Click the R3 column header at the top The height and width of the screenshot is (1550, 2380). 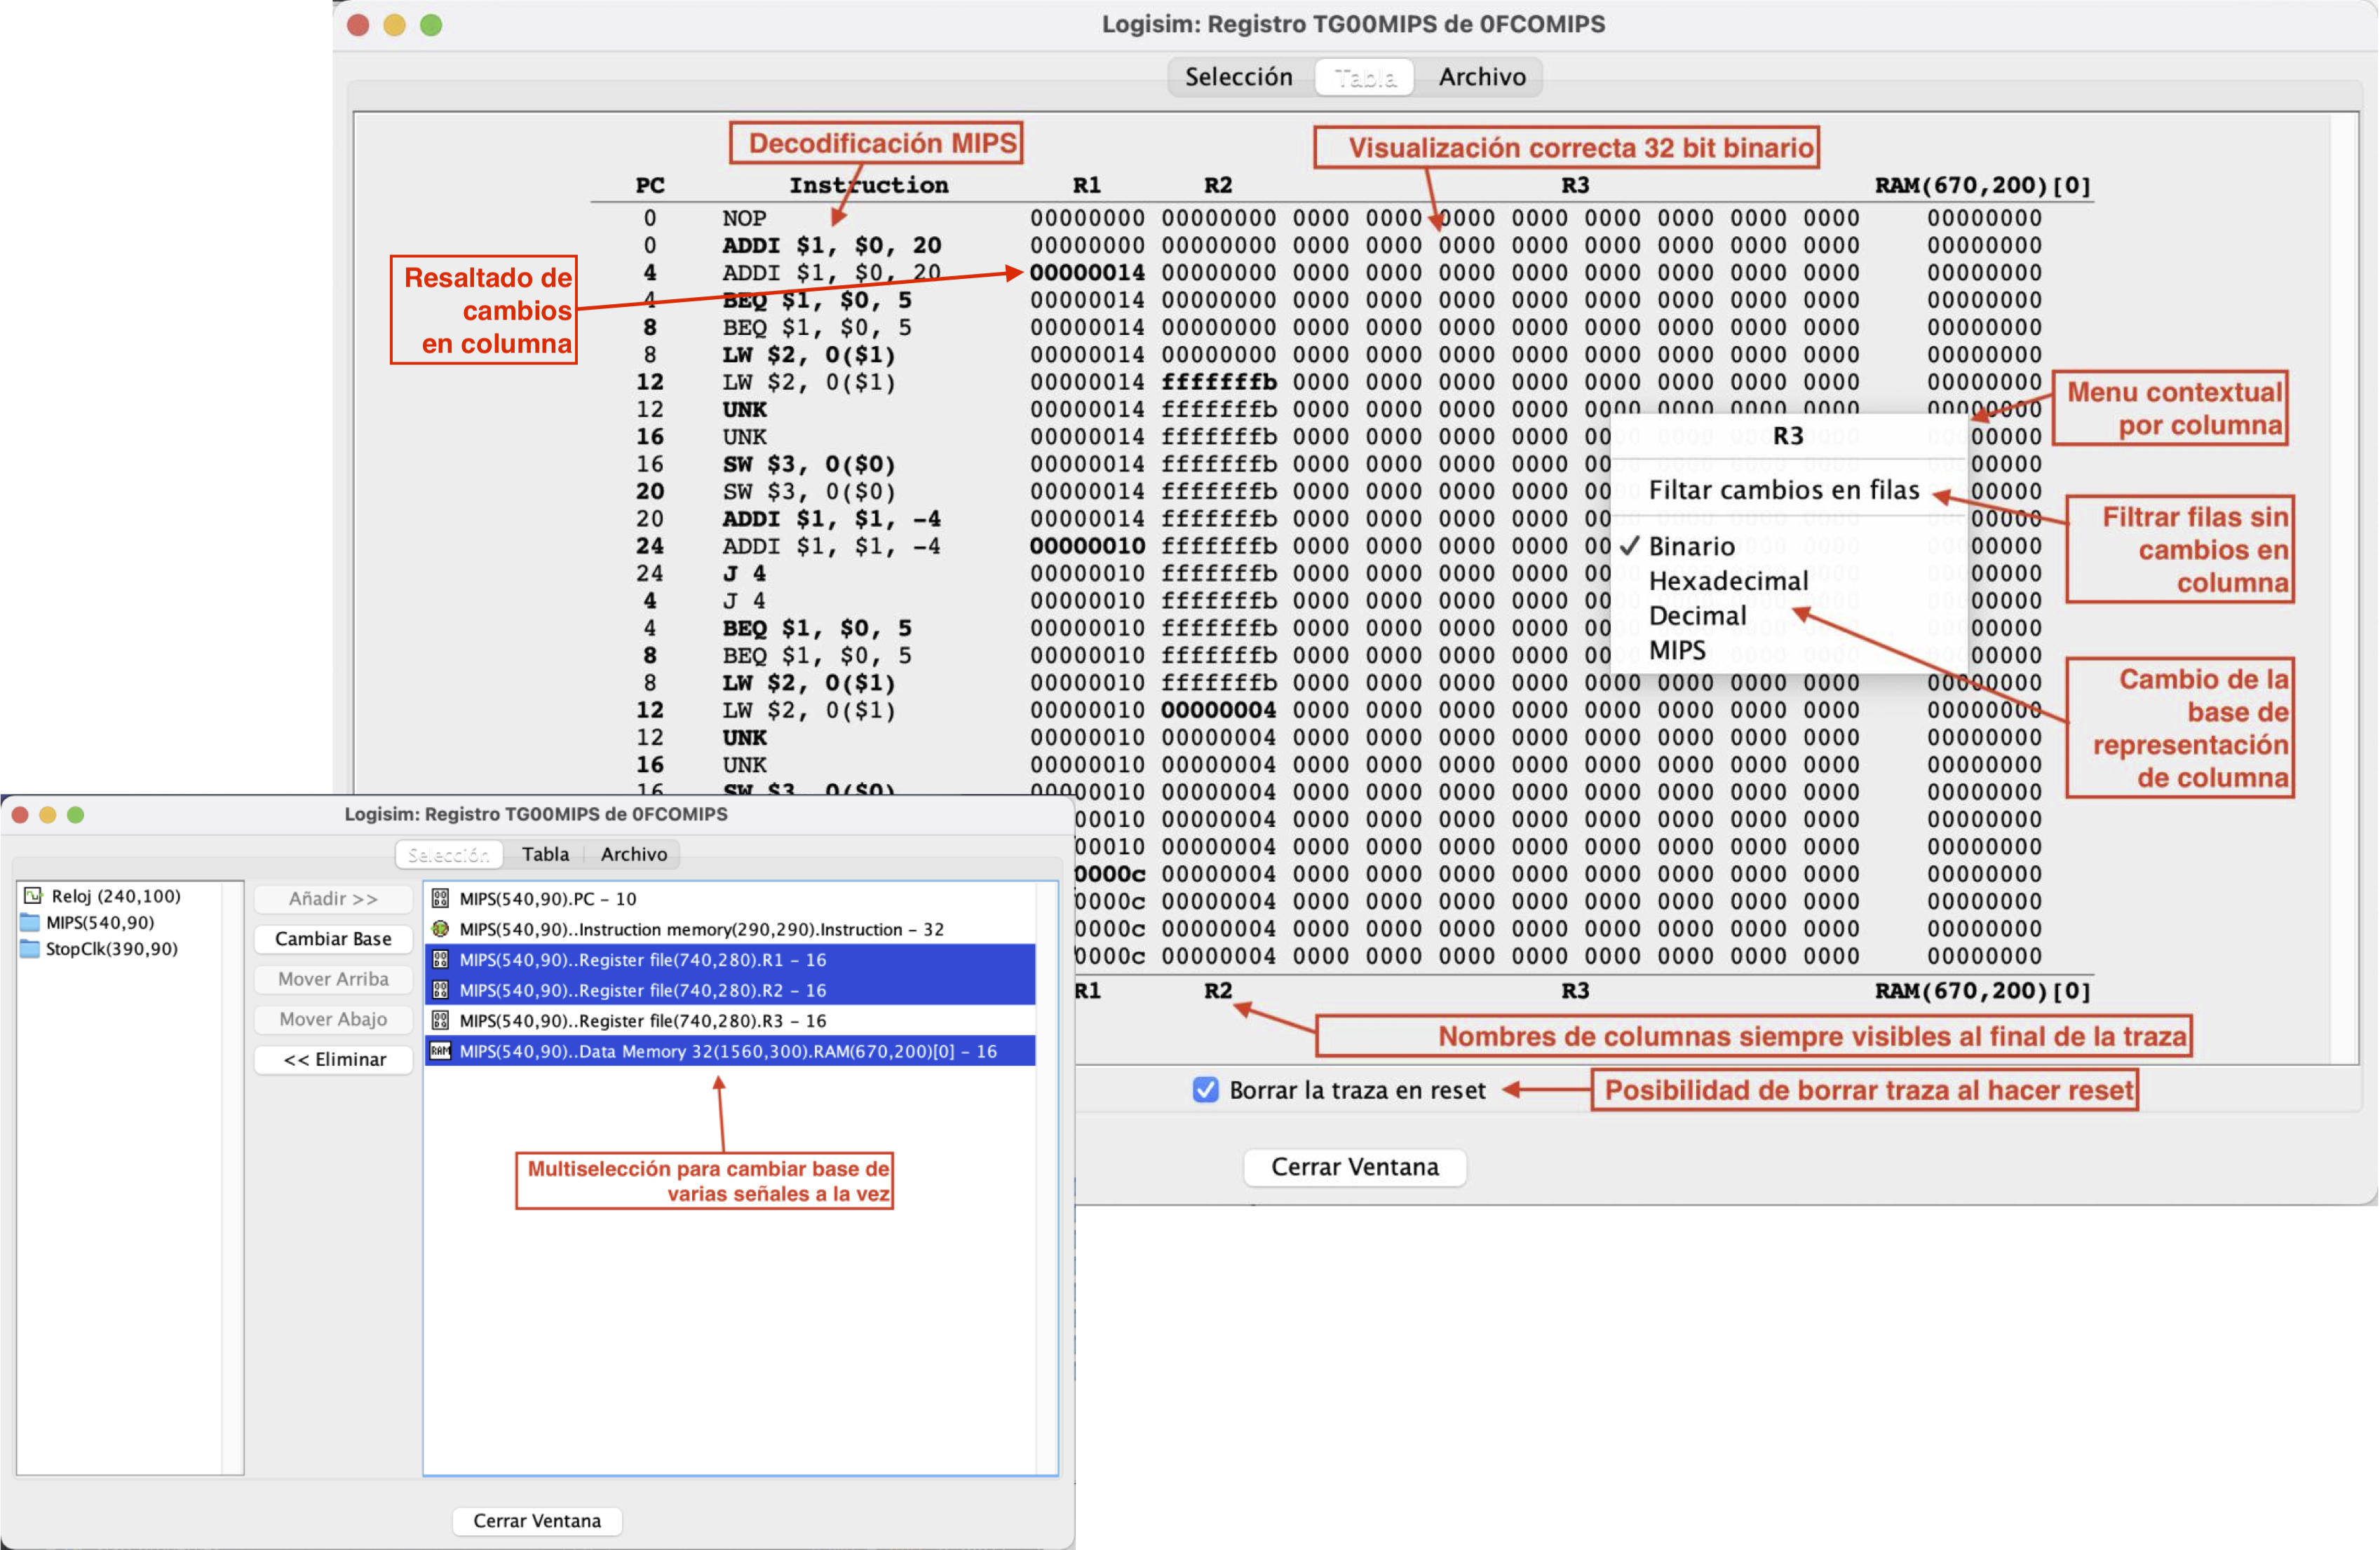pos(1575,185)
